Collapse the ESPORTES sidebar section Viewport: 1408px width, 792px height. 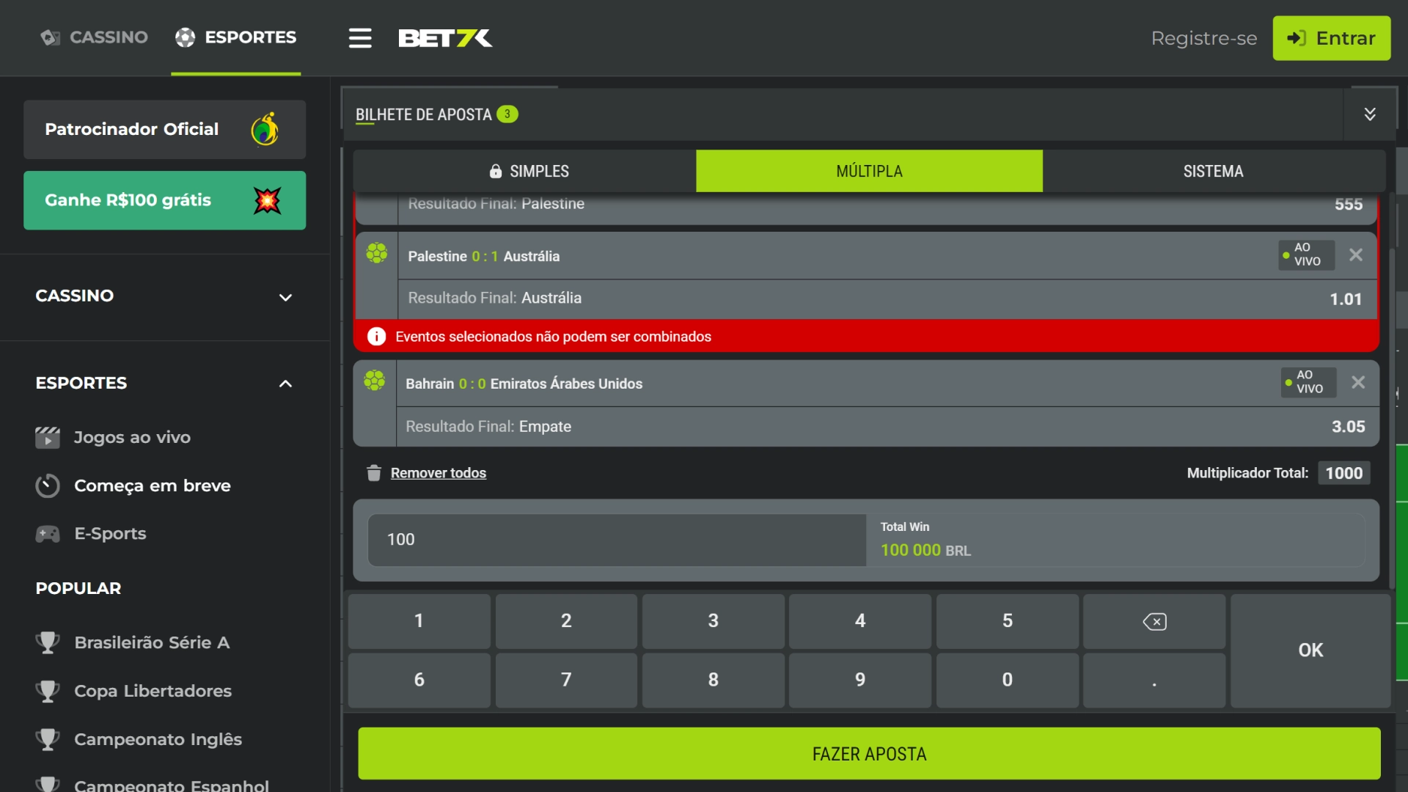pyautogui.click(x=164, y=383)
